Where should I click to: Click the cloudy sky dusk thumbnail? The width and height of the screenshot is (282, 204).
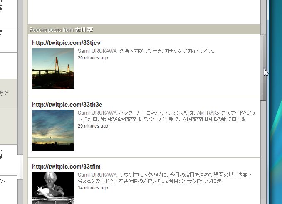53,130
